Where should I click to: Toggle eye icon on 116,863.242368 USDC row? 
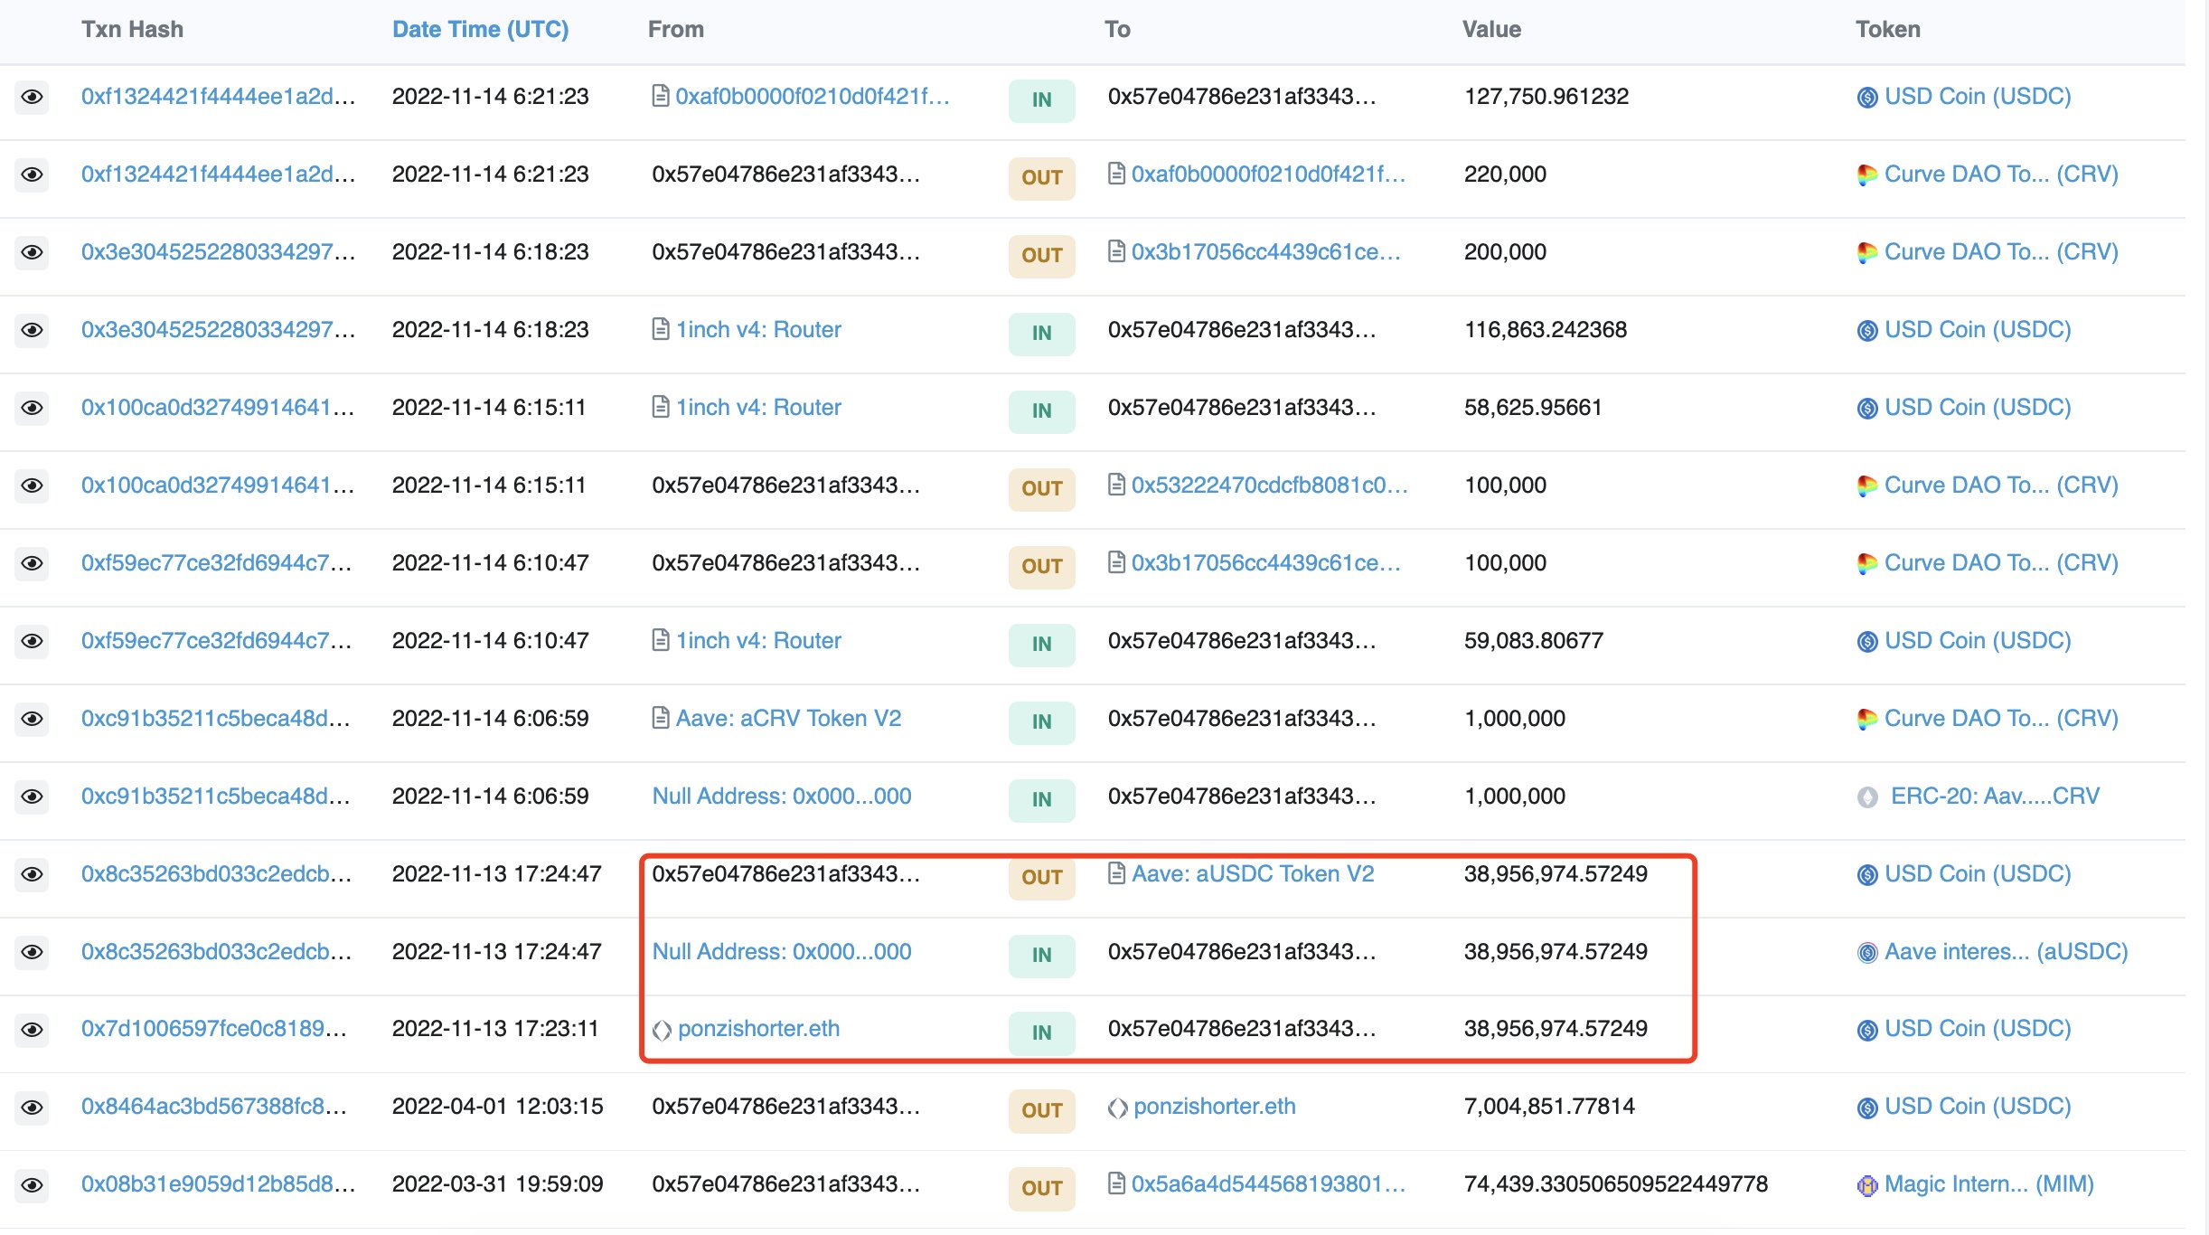(33, 330)
